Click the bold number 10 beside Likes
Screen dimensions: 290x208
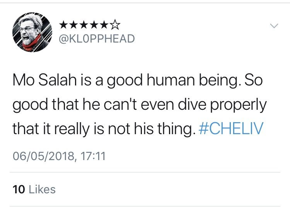click(x=19, y=189)
